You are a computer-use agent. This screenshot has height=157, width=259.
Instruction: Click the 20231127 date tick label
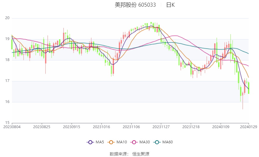(x=161, y=126)
